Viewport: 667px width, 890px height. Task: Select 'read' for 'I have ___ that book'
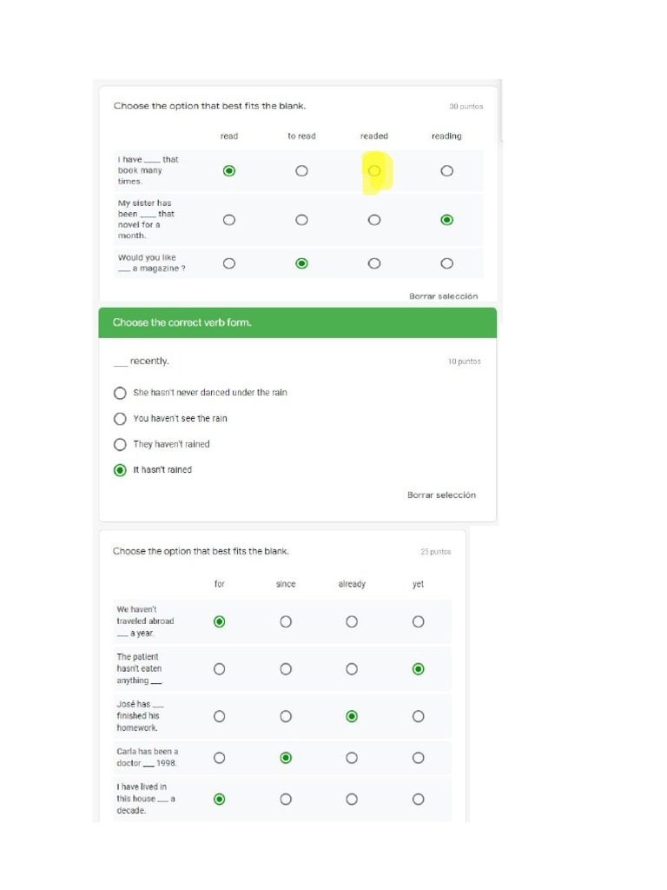pos(229,171)
